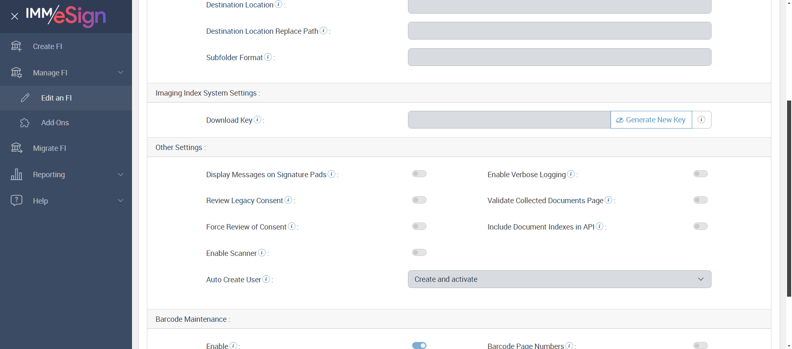This screenshot has height=349, width=792.
Task: Click the Generate New Key button
Action: (x=651, y=120)
